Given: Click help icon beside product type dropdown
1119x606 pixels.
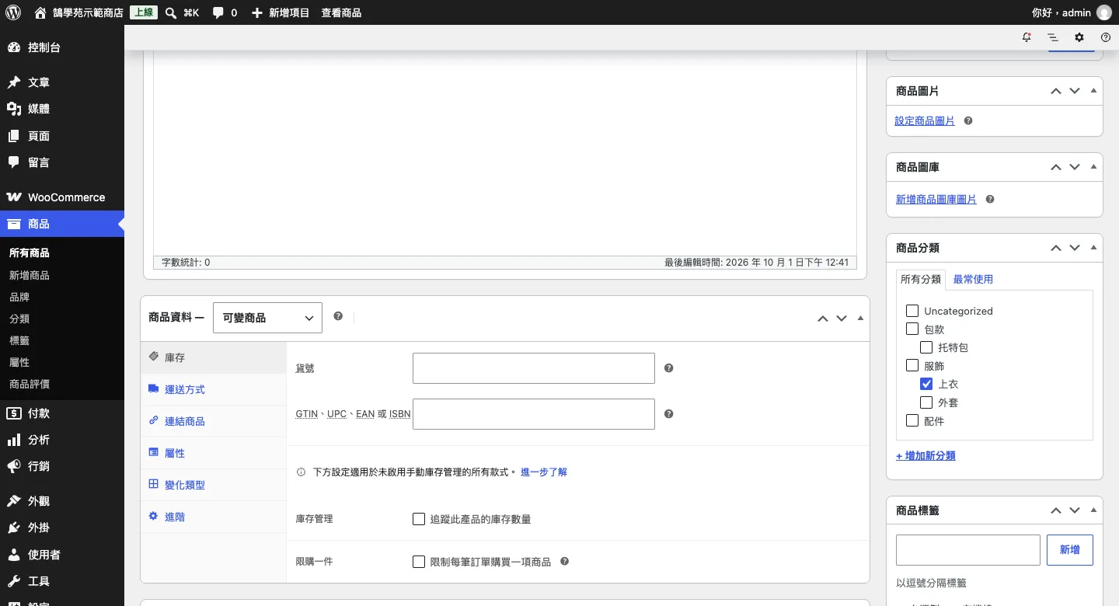Looking at the screenshot, I should click(338, 316).
